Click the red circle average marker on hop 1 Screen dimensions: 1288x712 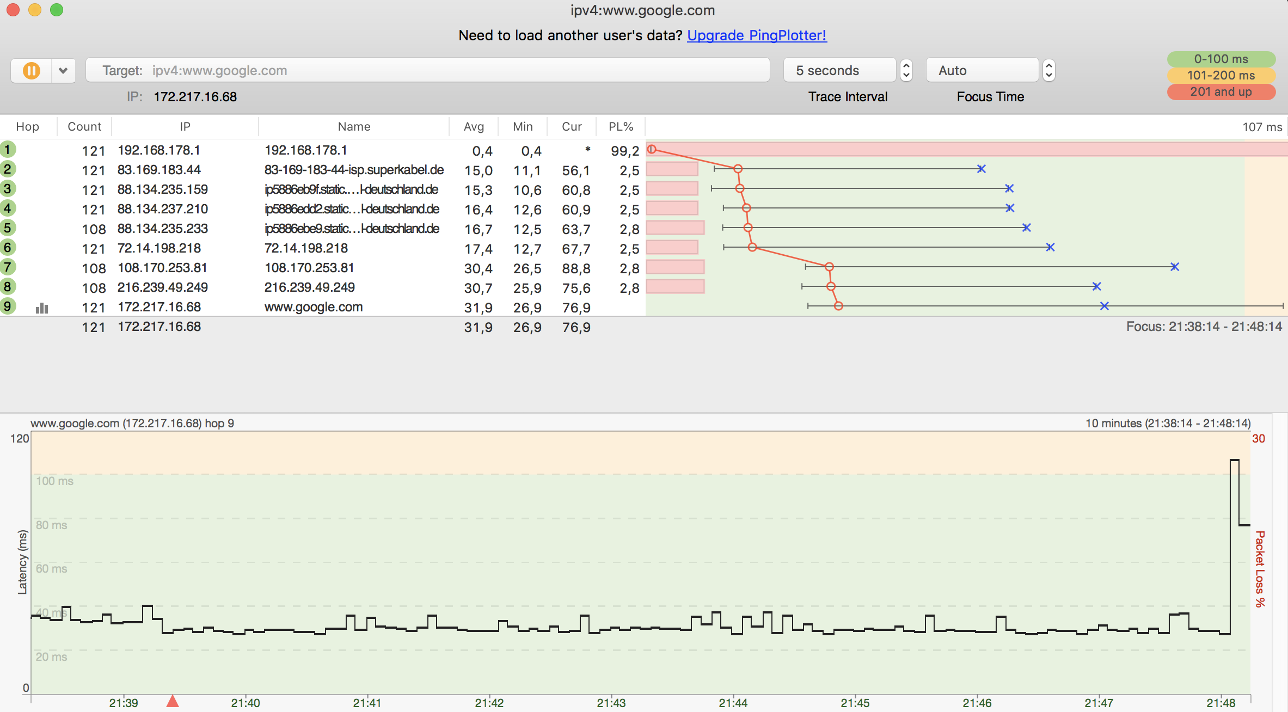(652, 149)
